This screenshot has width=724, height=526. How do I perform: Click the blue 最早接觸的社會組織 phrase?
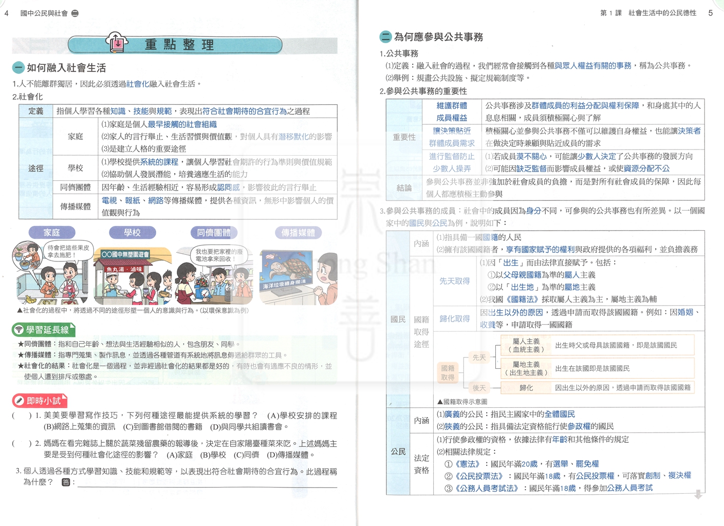pyautogui.click(x=182, y=124)
